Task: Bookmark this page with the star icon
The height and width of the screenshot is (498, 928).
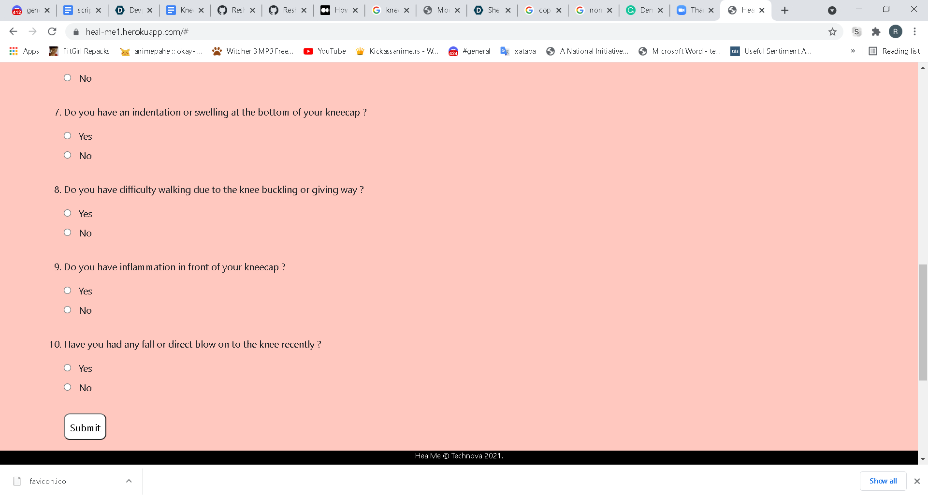Action: [832, 32]
